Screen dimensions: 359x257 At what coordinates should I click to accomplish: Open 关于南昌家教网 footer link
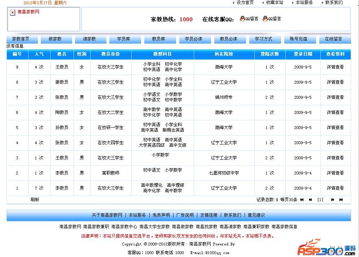107,215
